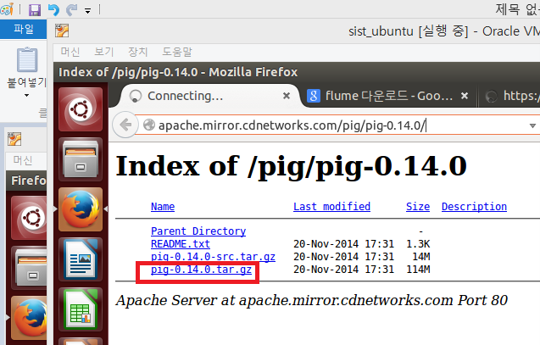Open the 장치 menu in VirtualBox
Viewport: 540px width, 345px height.
point(137,52)
